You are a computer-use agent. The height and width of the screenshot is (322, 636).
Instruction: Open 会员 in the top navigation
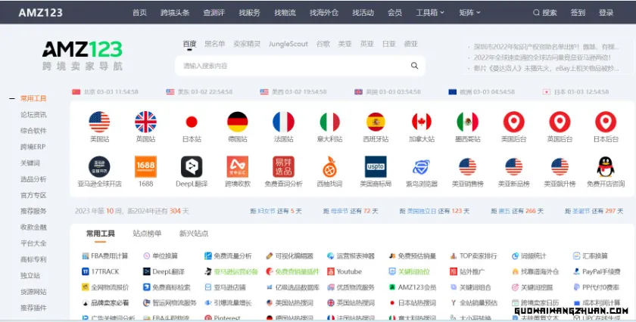click(394, 13)
